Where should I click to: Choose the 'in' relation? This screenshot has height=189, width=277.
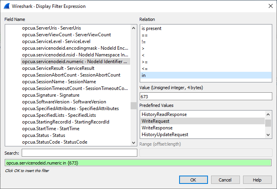pyautogui.click(x=206, y=75)
